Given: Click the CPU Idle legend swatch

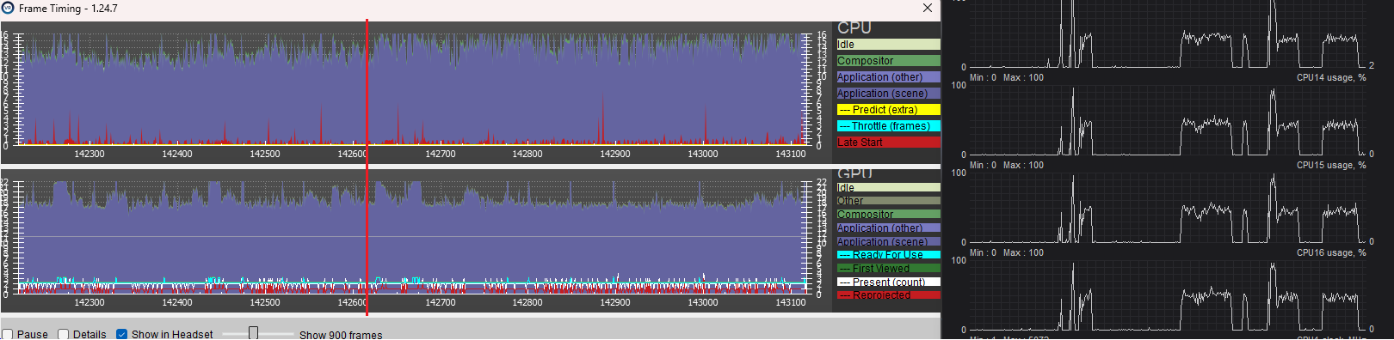Looking at the screenshot, I should [x=888, y=45].
